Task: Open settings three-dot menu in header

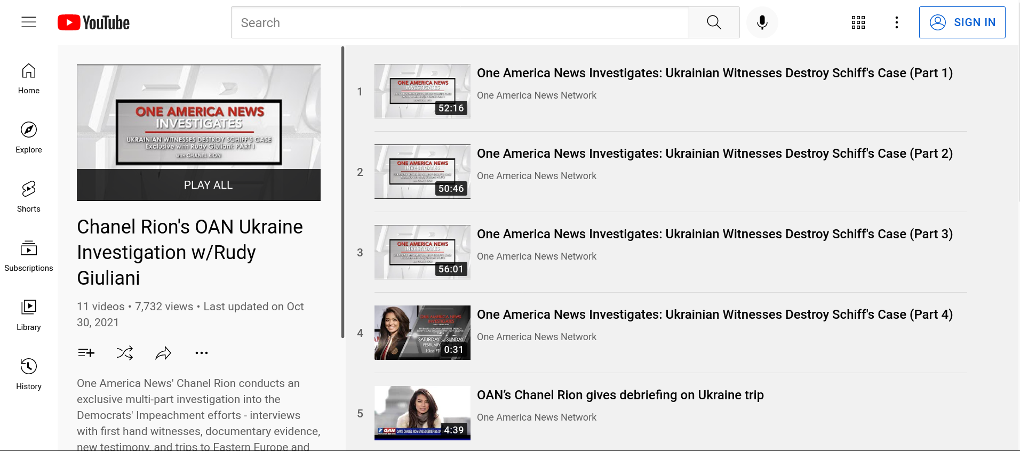Action: (897, 22)
